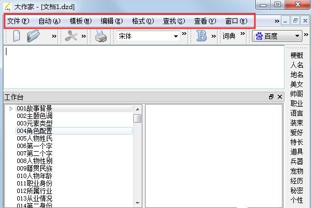Click 秘密 in the right sidebar

296,190
